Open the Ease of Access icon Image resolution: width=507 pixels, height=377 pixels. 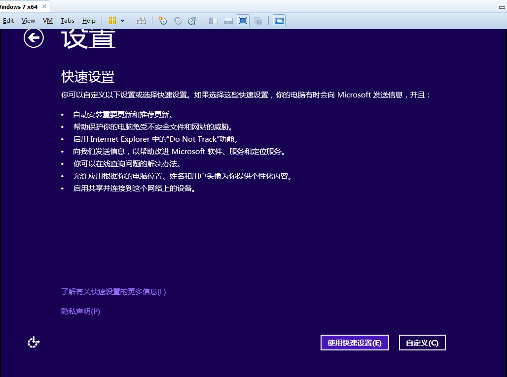[x=34, y=342]
